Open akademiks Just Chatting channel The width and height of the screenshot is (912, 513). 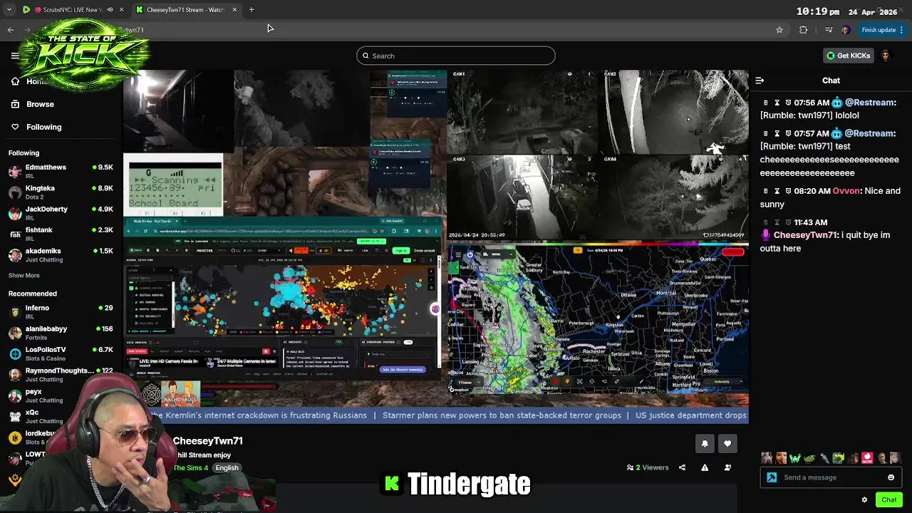click(x=61, y=255)
